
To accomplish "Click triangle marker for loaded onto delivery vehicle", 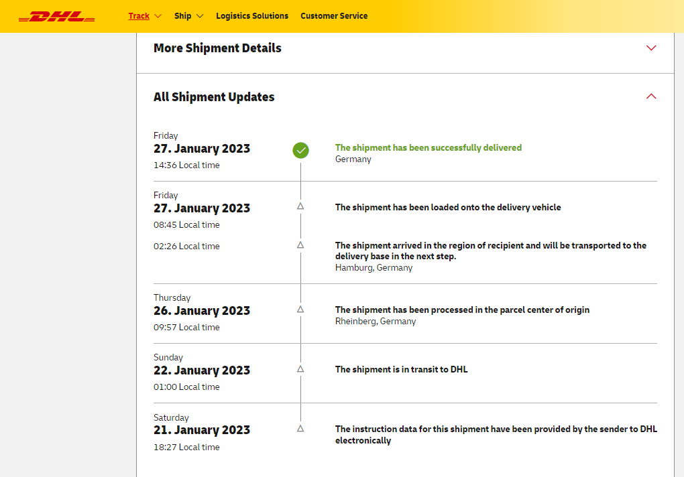I will (x=300, y=206).
